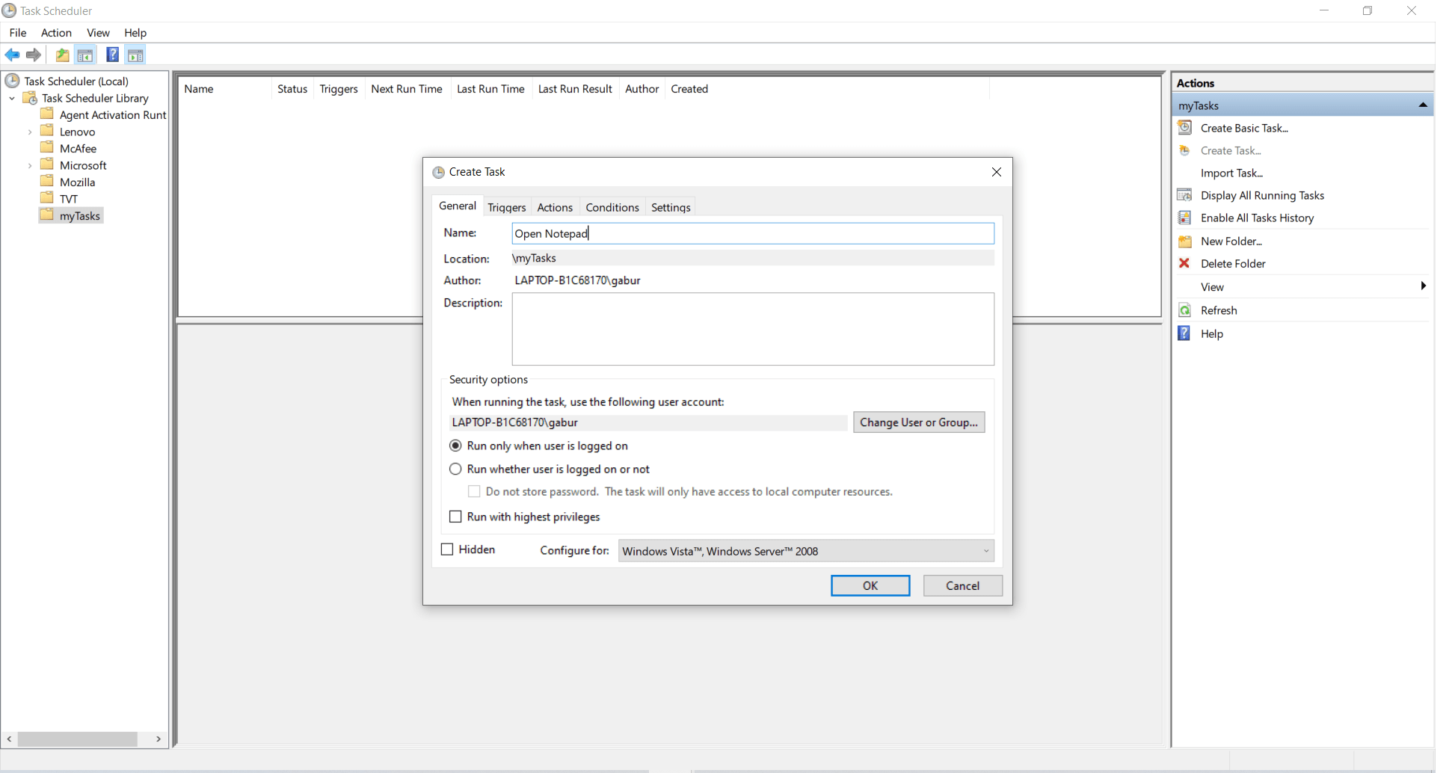Click the Task Scheduler (Local) clock icon
This screenshot has width=1452, height=773.
12,81
